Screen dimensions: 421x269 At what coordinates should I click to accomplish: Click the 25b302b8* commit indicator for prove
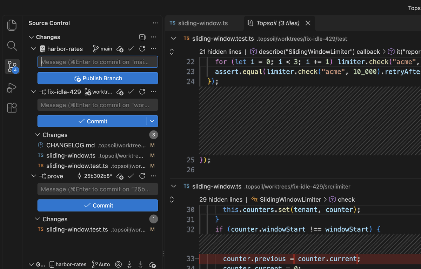(x=95, y=176)
